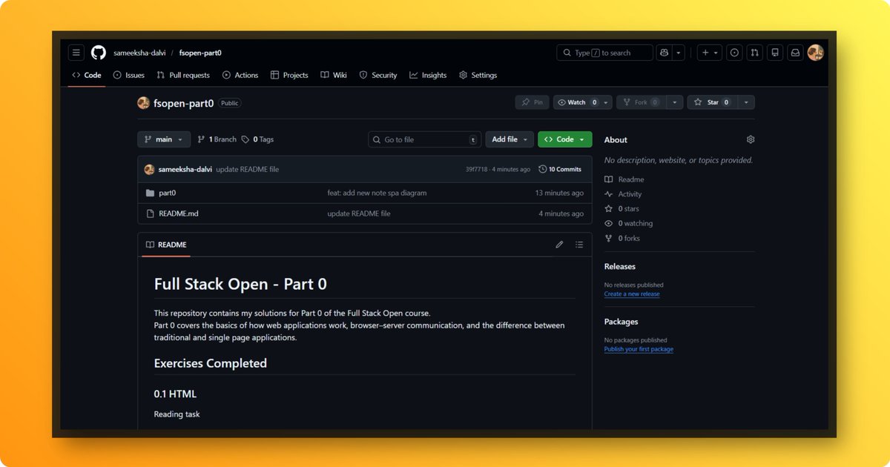Click the sameeksha-dalvi owner breadcrumb
Viewport: 890px width, 467px height.
[x=139, y=53]
